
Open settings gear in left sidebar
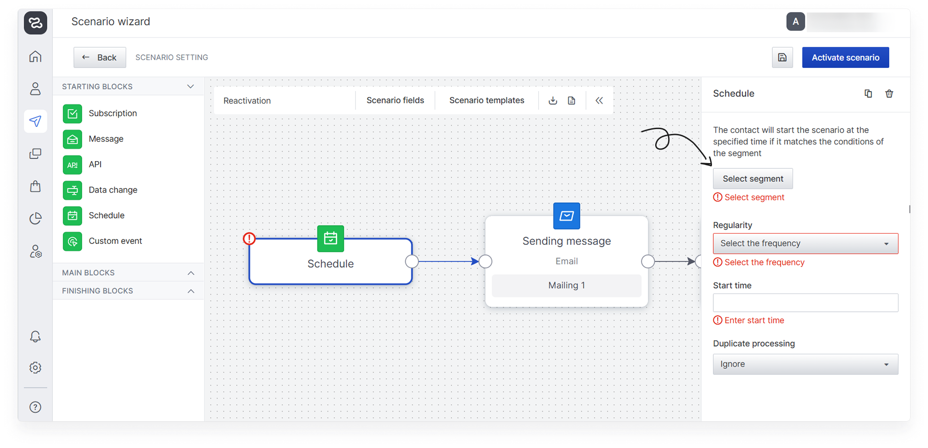click(x=35, y=368)
